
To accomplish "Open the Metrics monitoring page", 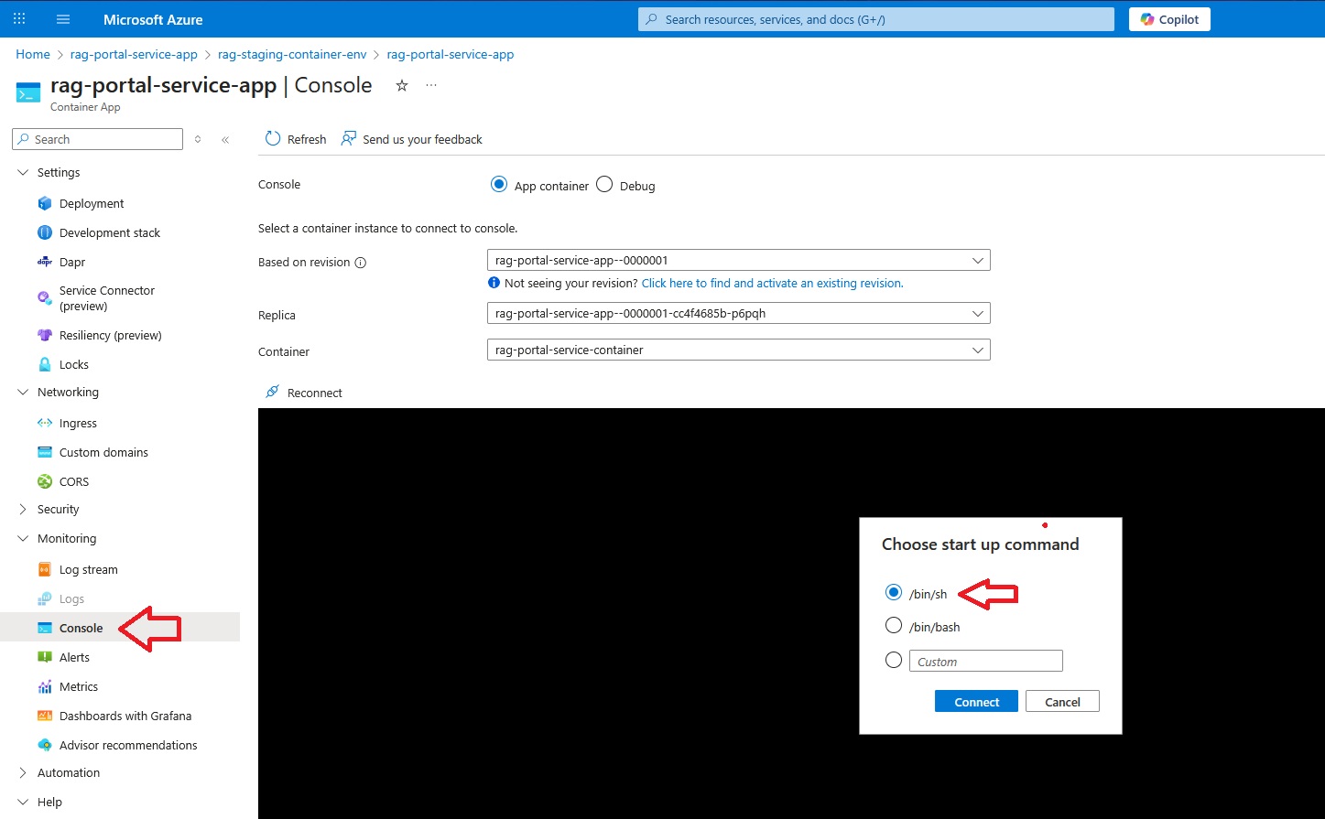I will click(x=79, y=685).
